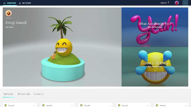Click the Emoji Island creator avatar icon

[9, 13]
